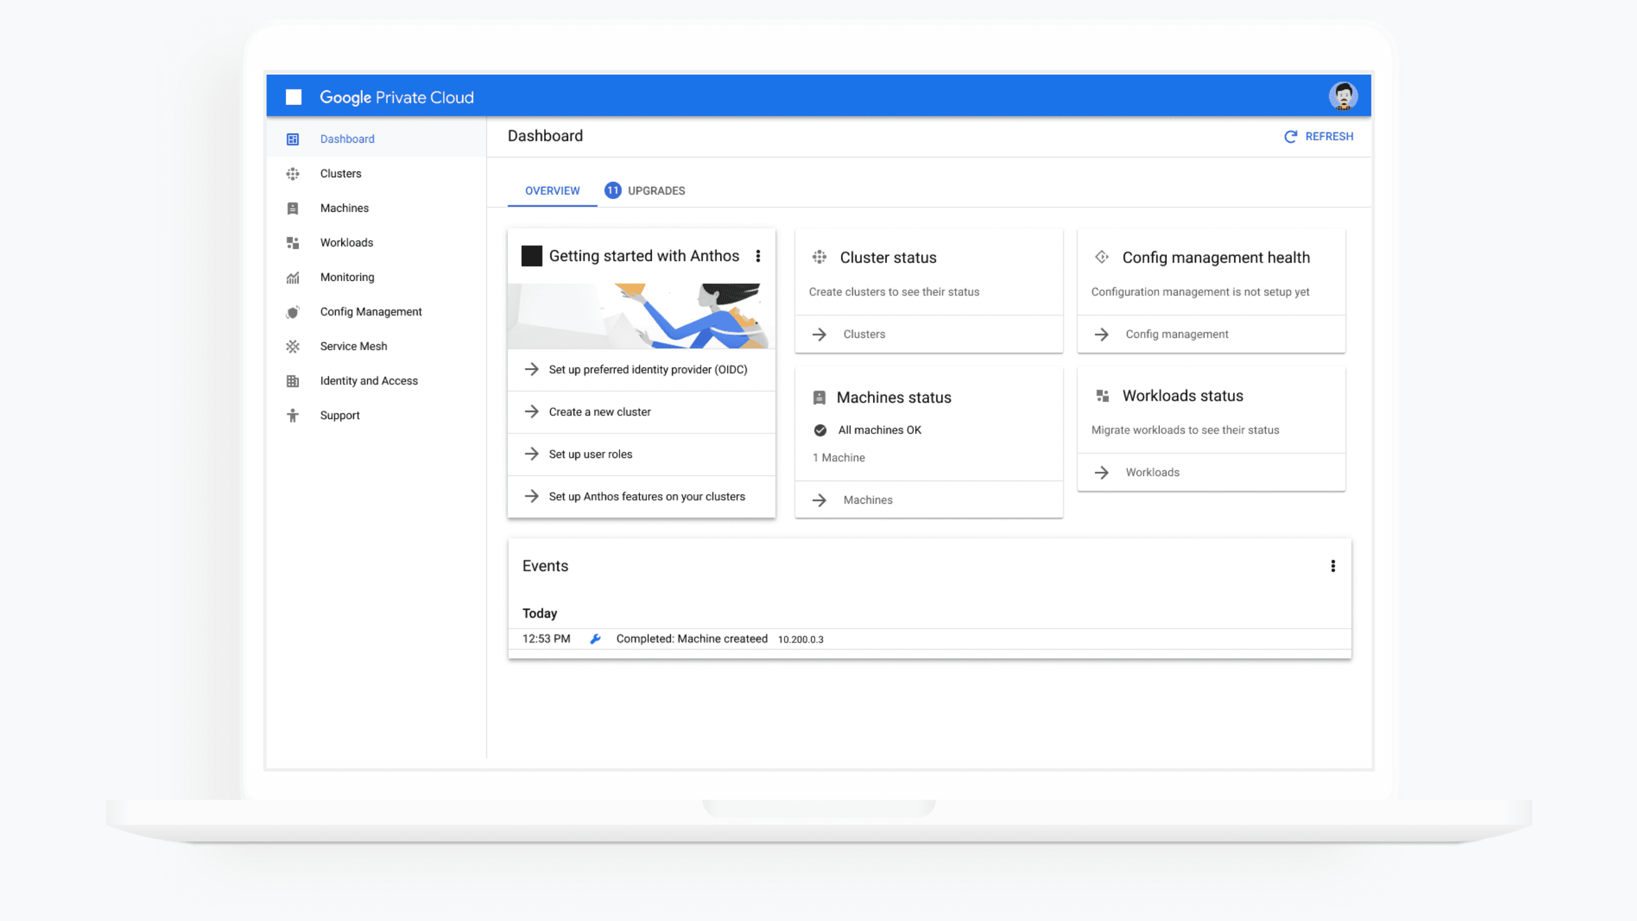Viewport: 1637px width, 921px height.
Task: Click the Machine created event row
Action: click(x=691, y=639)
